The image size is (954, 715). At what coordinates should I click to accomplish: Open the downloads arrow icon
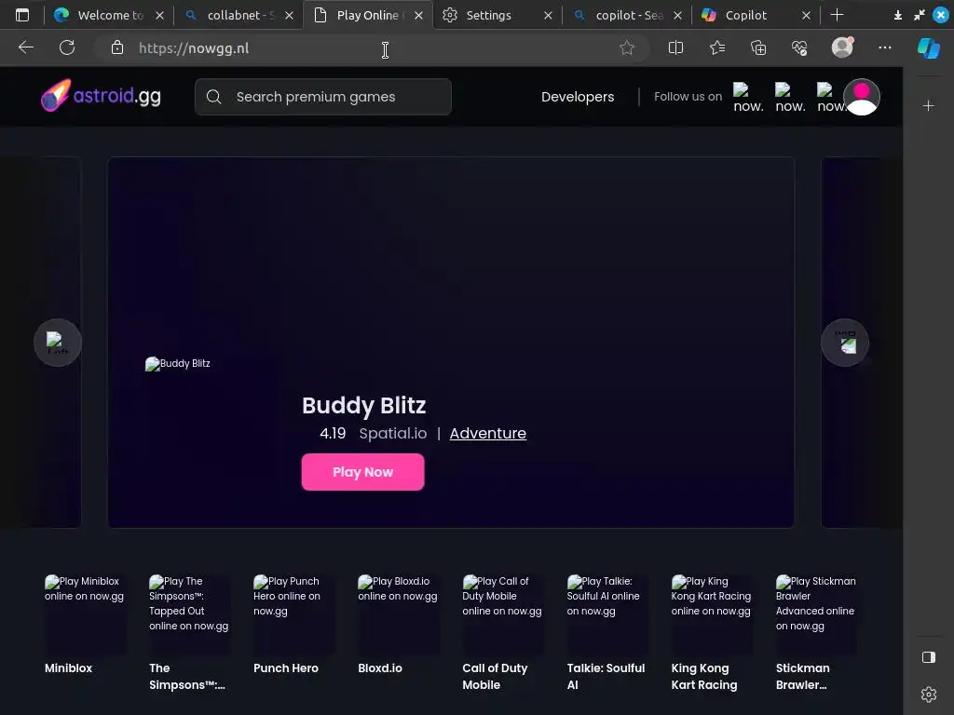(898, 15)
